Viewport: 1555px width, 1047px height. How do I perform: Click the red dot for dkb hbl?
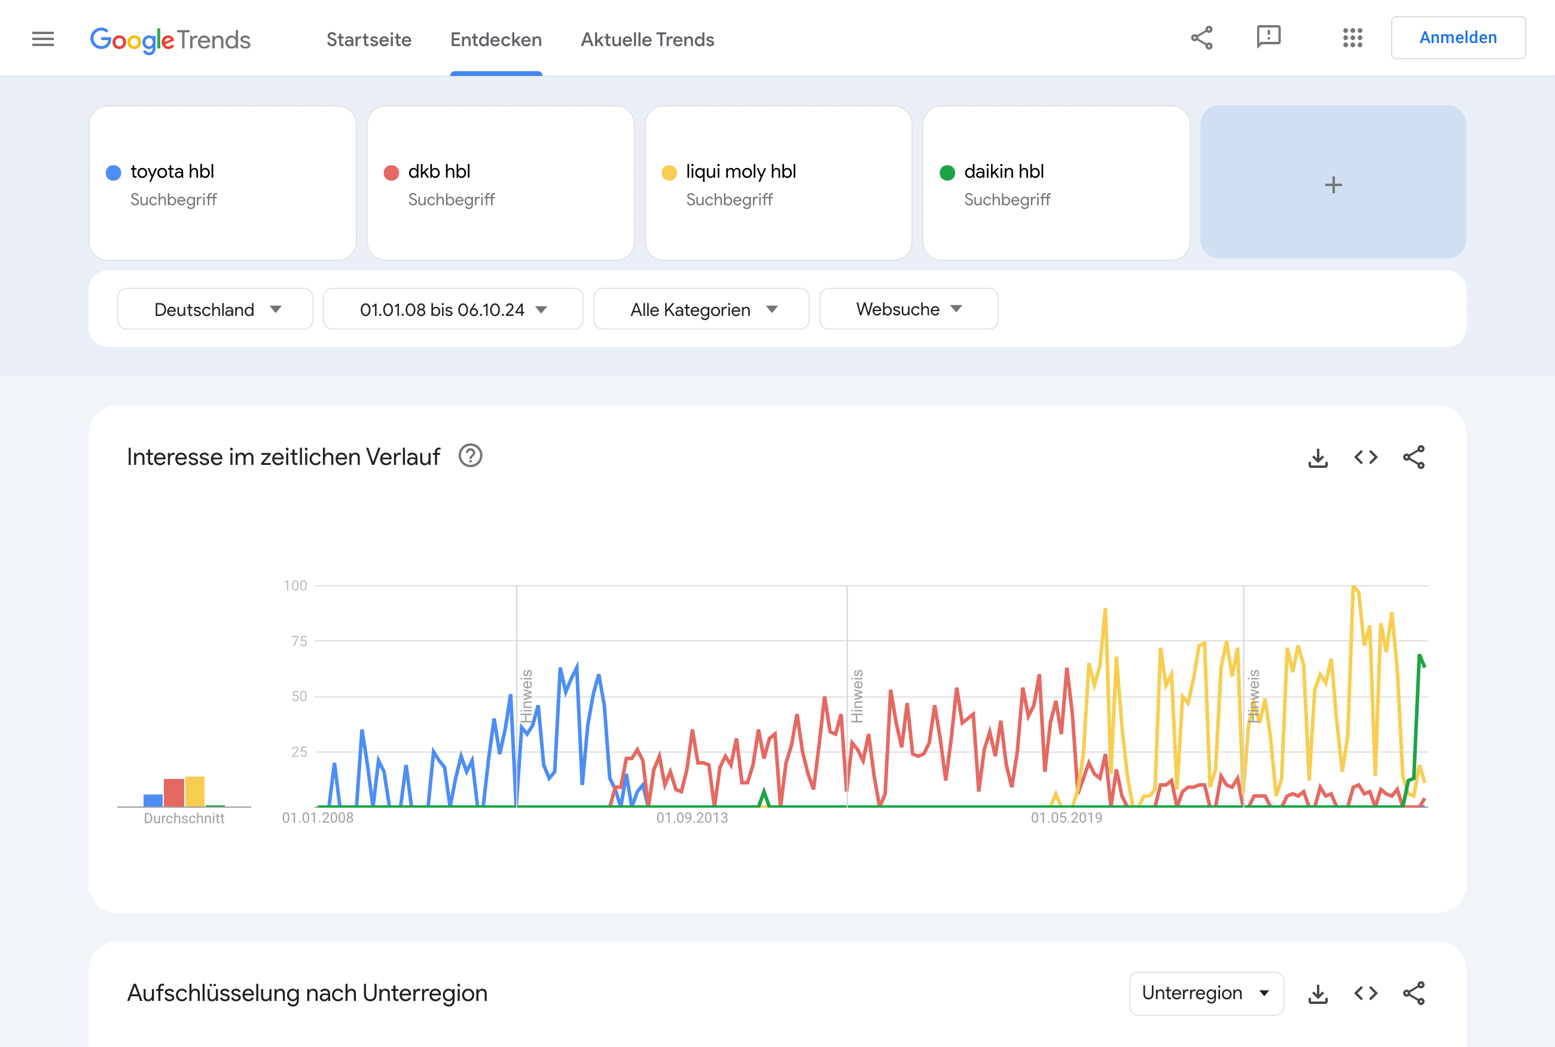pos(391,173)
